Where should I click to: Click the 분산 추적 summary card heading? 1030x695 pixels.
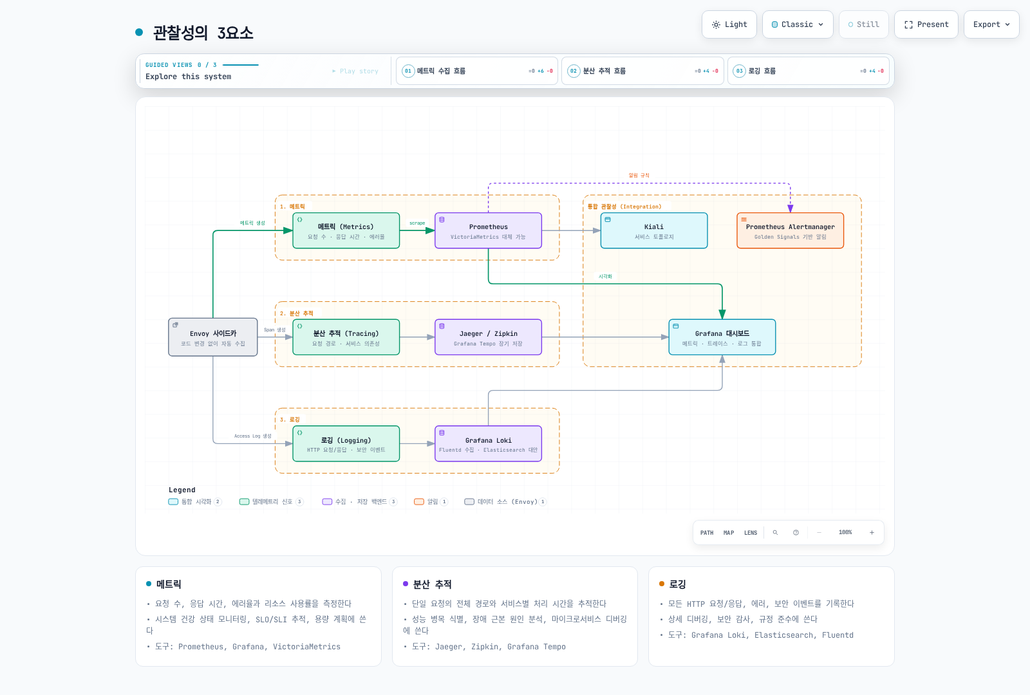point(432,584)
